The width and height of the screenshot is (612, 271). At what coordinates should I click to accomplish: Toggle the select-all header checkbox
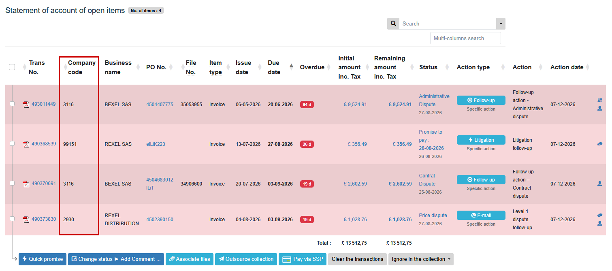coord(12,67)
